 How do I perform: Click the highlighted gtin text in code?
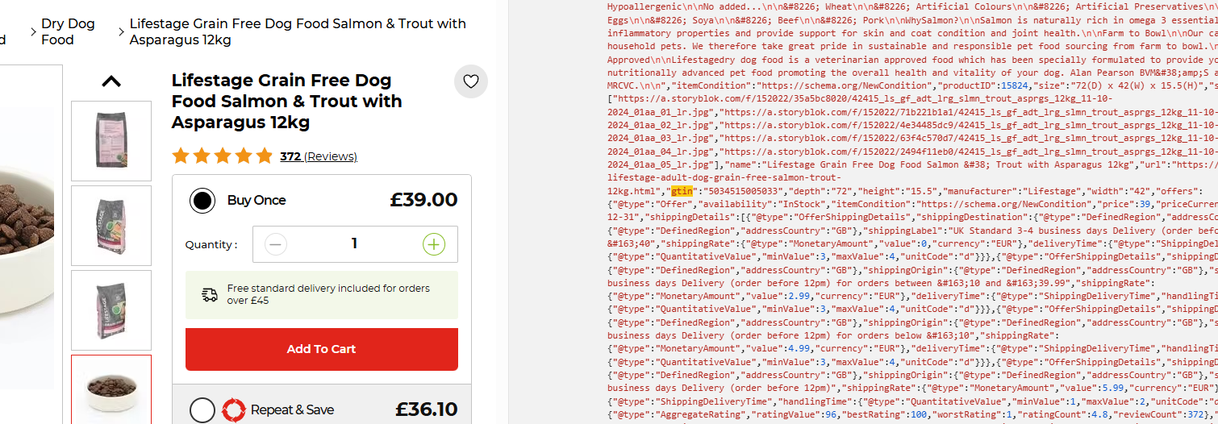point(682,191)
